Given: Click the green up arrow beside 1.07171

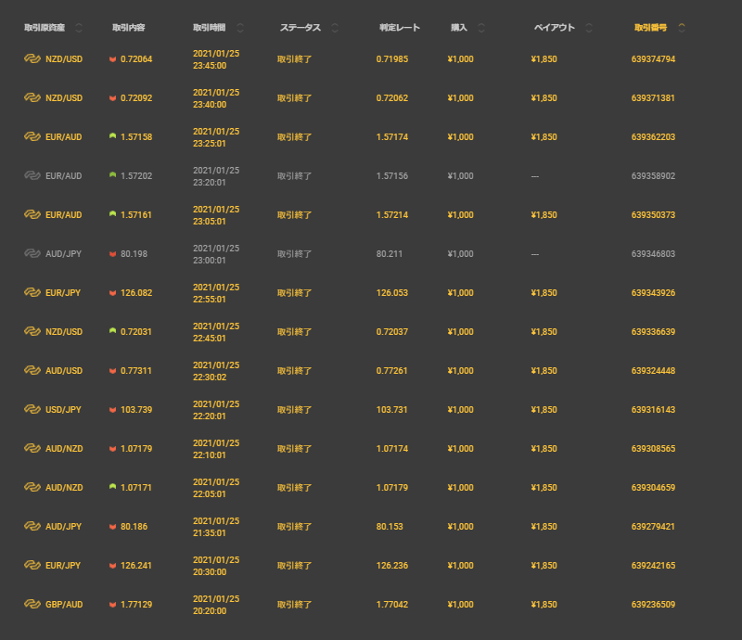Looking at the screenshot, I should coord(112,487).
